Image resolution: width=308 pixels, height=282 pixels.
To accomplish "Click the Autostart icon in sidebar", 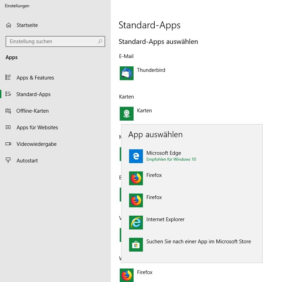I will [9, 161].
